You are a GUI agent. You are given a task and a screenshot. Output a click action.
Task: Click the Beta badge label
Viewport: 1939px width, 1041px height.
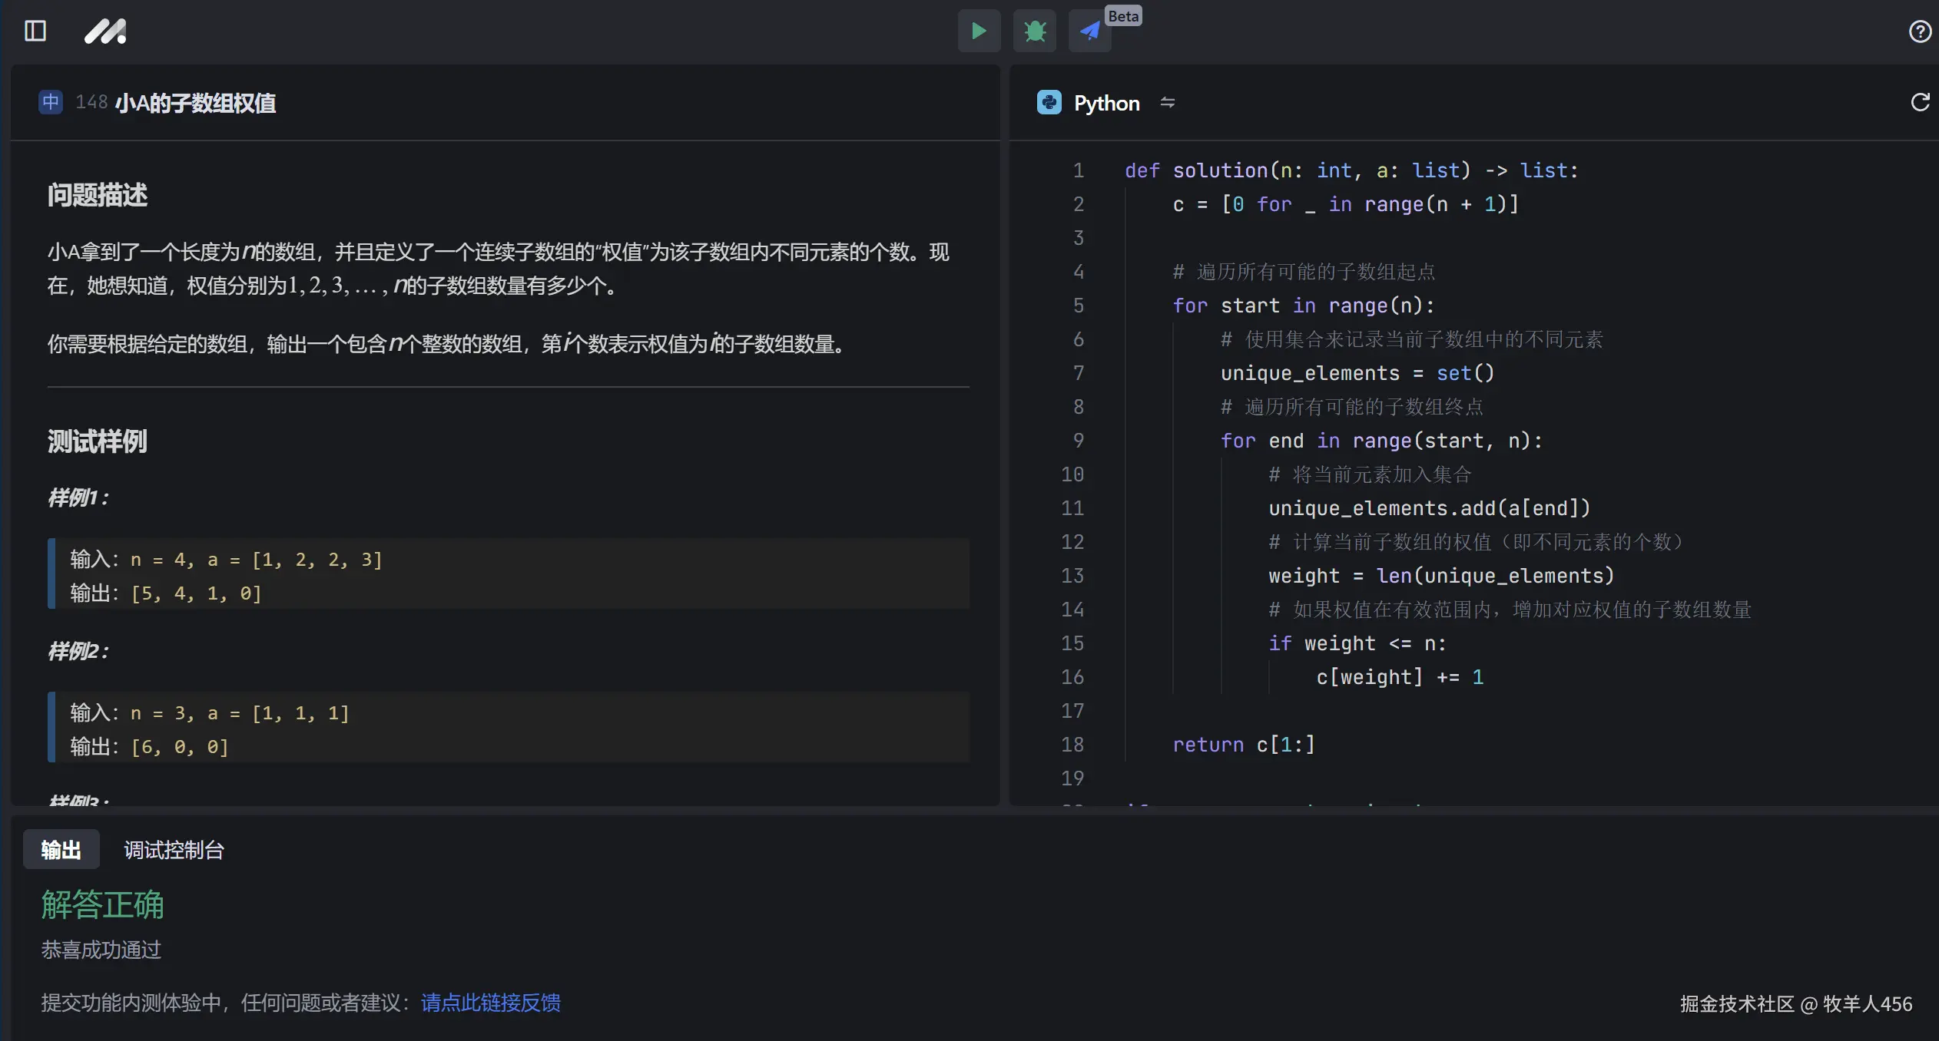(x=1123, y=16)
